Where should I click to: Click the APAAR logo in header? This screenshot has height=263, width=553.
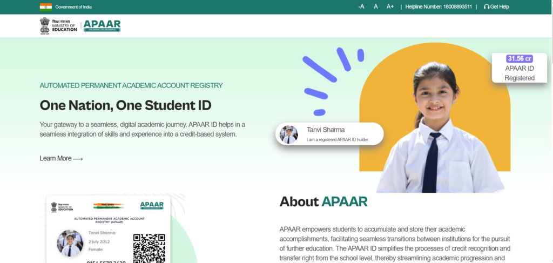[x=102, y=26]
